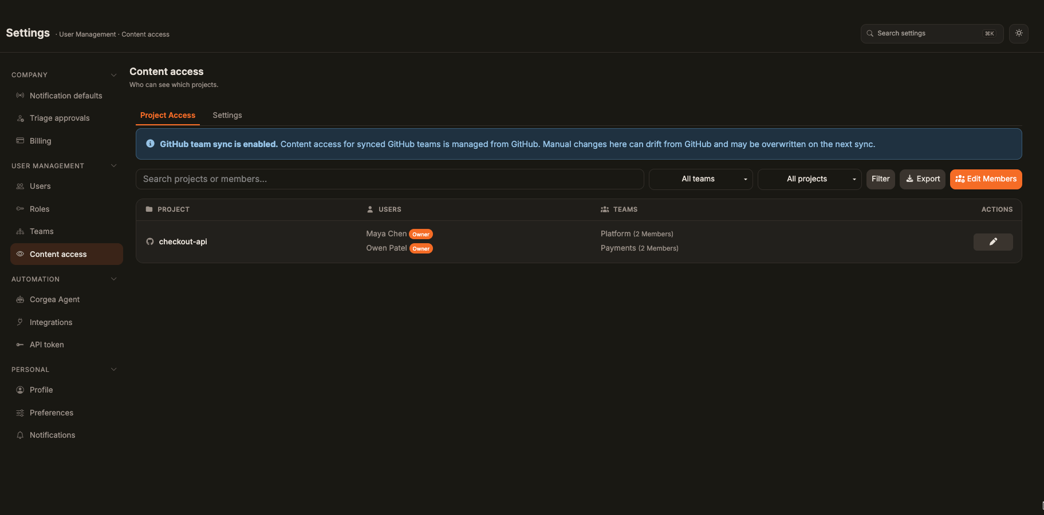Click the checkout-api project name
Screen dimensions: 1044x515
point(183,241)
